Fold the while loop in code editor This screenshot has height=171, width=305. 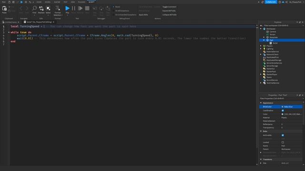[x=9, y=32]
